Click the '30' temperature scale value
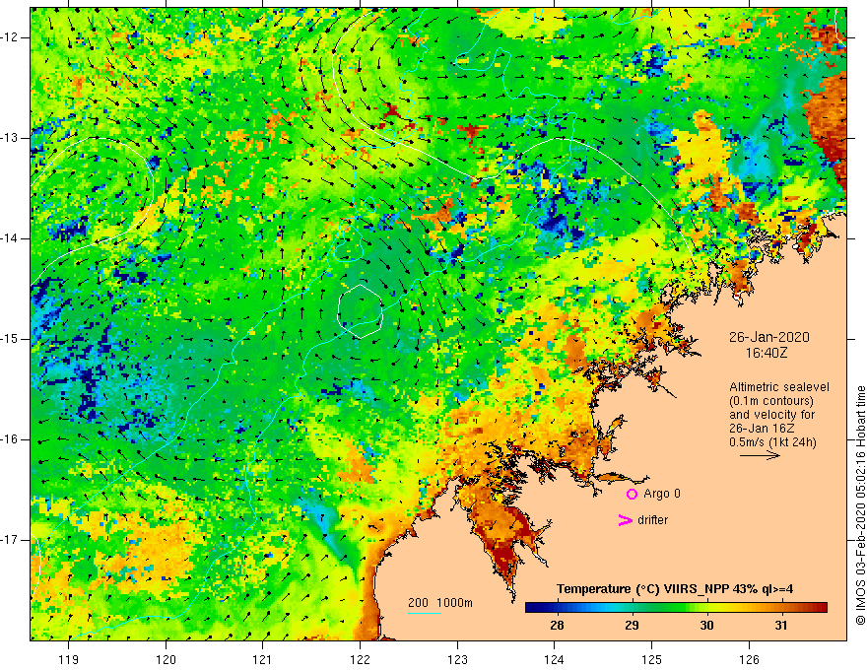The height and width of the screenshot is (670, 867). [x=706, y=626]
